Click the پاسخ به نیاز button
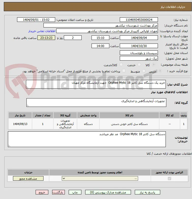This screenshot has width=192, height=199. pyautogui.click(x=147, y=192)
